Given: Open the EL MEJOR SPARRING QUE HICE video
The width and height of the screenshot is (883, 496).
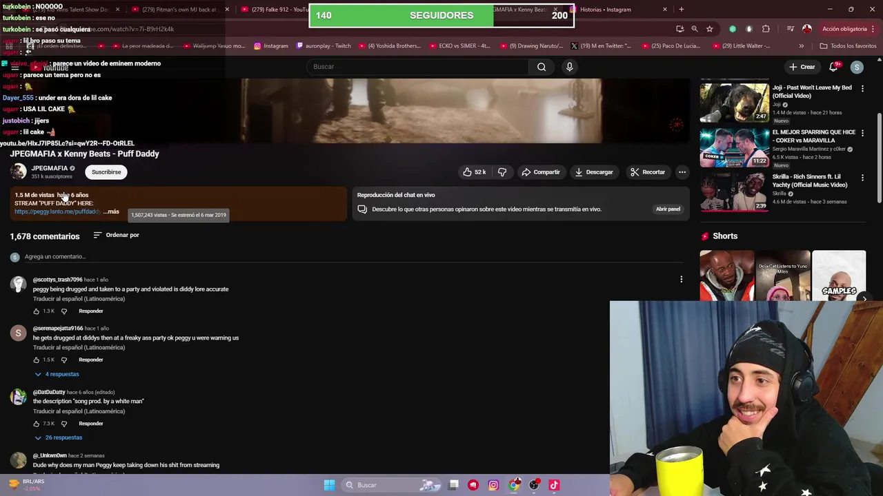Looking at the screenshot, I should pyautogui.click(x=734, y=147).
